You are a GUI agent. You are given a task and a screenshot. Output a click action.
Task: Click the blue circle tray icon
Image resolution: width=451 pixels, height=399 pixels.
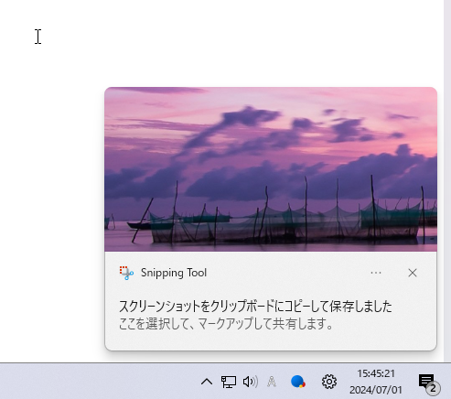[x=298, y=382]
